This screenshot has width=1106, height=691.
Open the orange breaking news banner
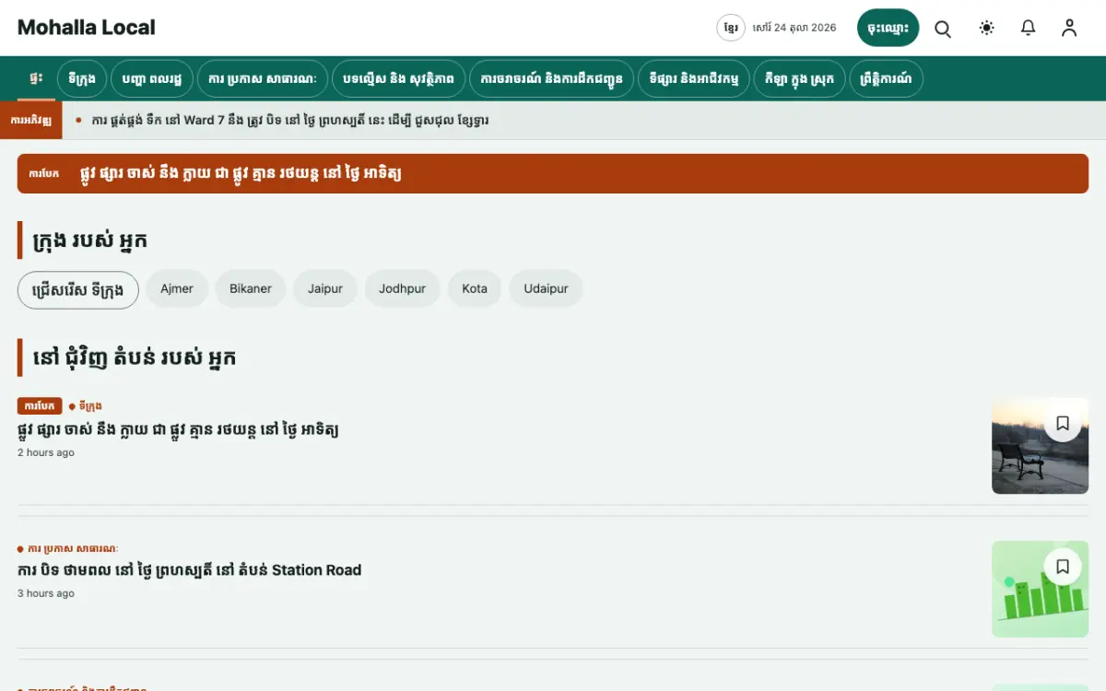pyautogui.click(x=553, y=173)
